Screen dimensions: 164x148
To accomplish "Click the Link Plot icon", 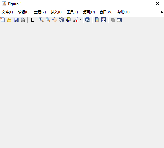I will [88, 20].
